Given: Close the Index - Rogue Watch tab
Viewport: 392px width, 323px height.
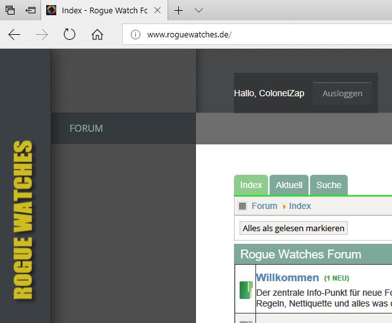Looking at the screenshot, I should [157, 11].
